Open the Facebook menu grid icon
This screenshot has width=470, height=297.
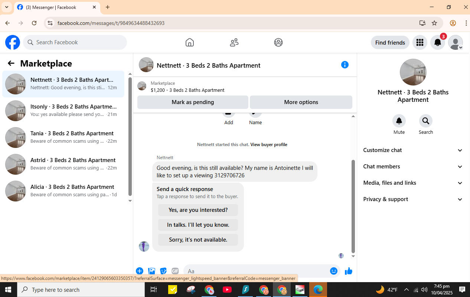420,42
